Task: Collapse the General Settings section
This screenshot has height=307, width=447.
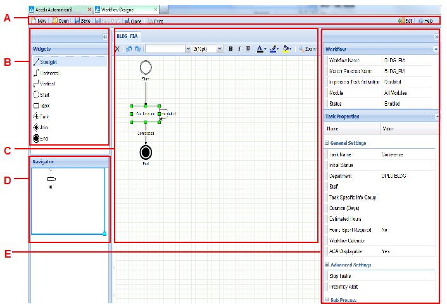Action: tap(327, 143)
